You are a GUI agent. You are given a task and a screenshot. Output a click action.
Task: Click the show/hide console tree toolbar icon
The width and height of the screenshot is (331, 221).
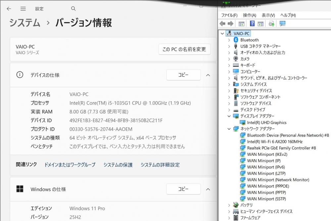click(x=241, y=23)
